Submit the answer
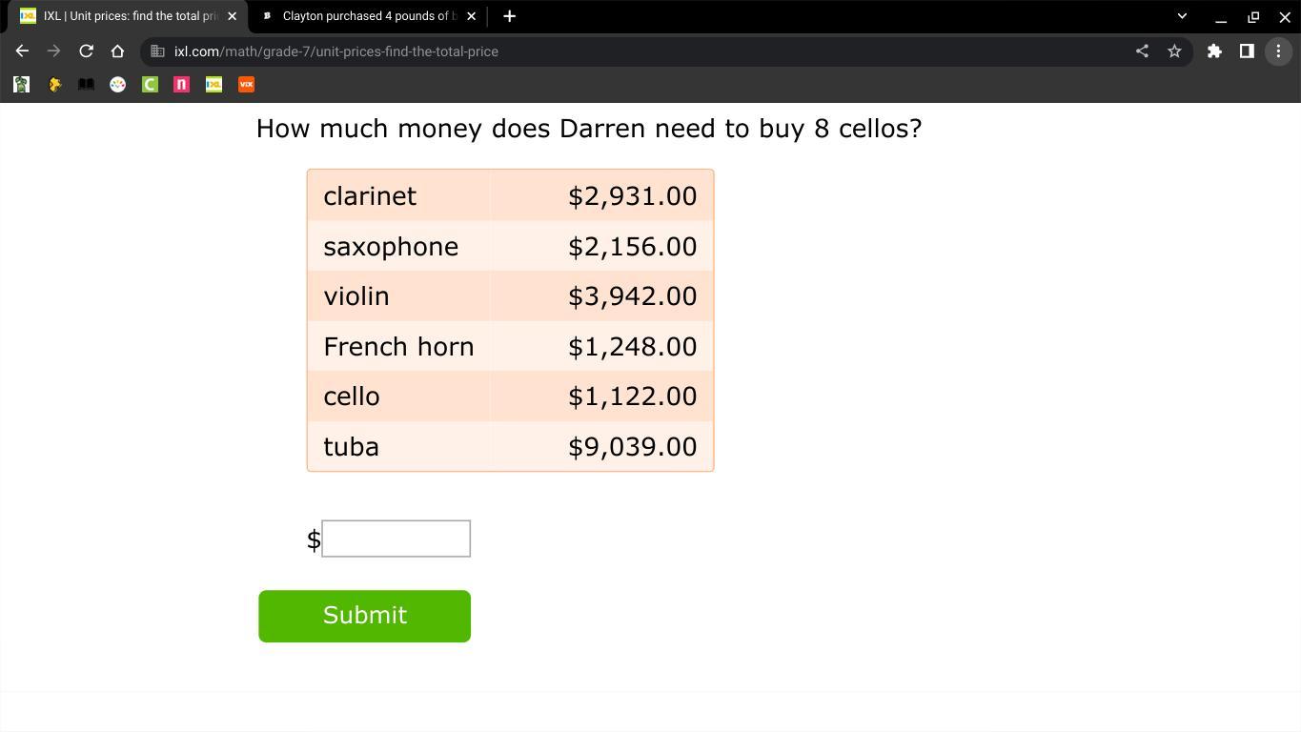The height and width of the screenshot is (732, 1301). point(364,616)
